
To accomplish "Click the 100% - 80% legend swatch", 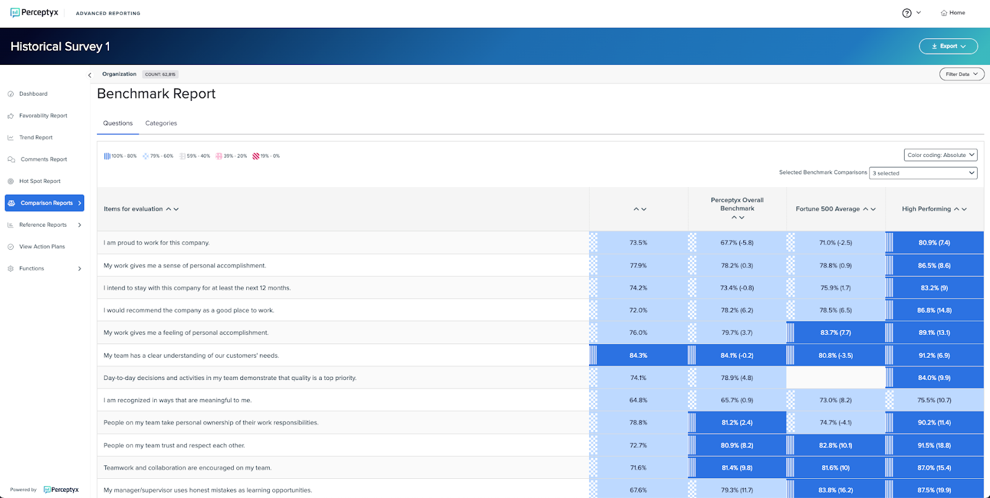I will click(x=107, y=156).
